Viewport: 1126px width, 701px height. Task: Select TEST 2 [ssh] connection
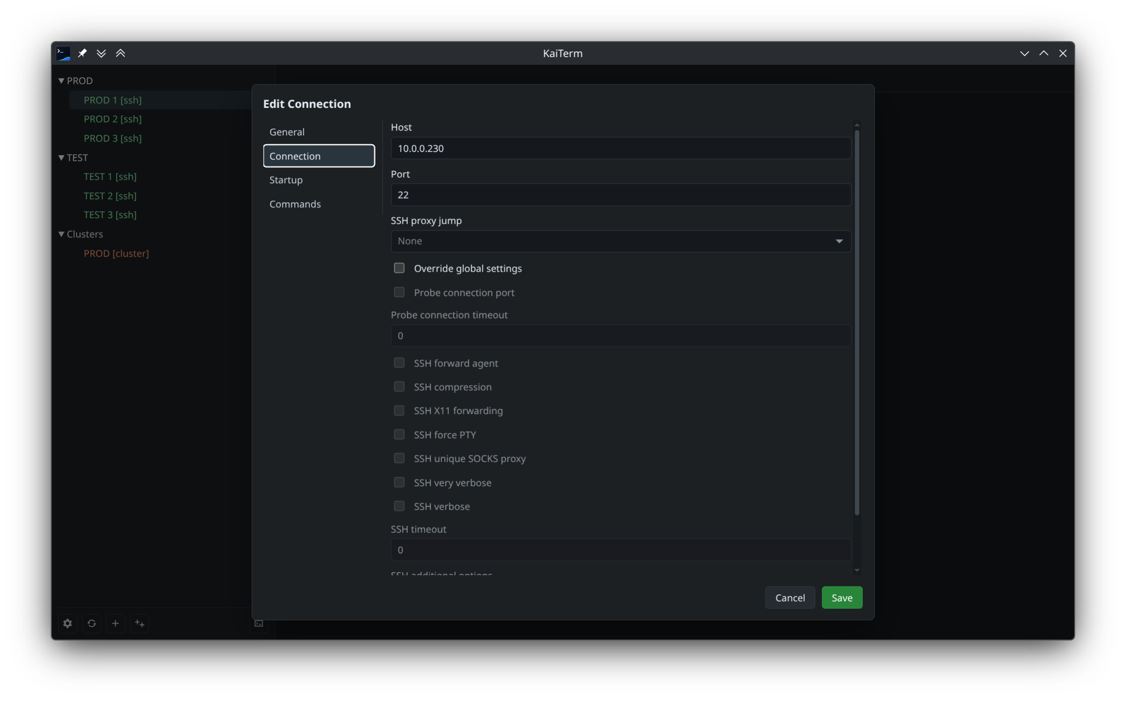coord(110,196)
